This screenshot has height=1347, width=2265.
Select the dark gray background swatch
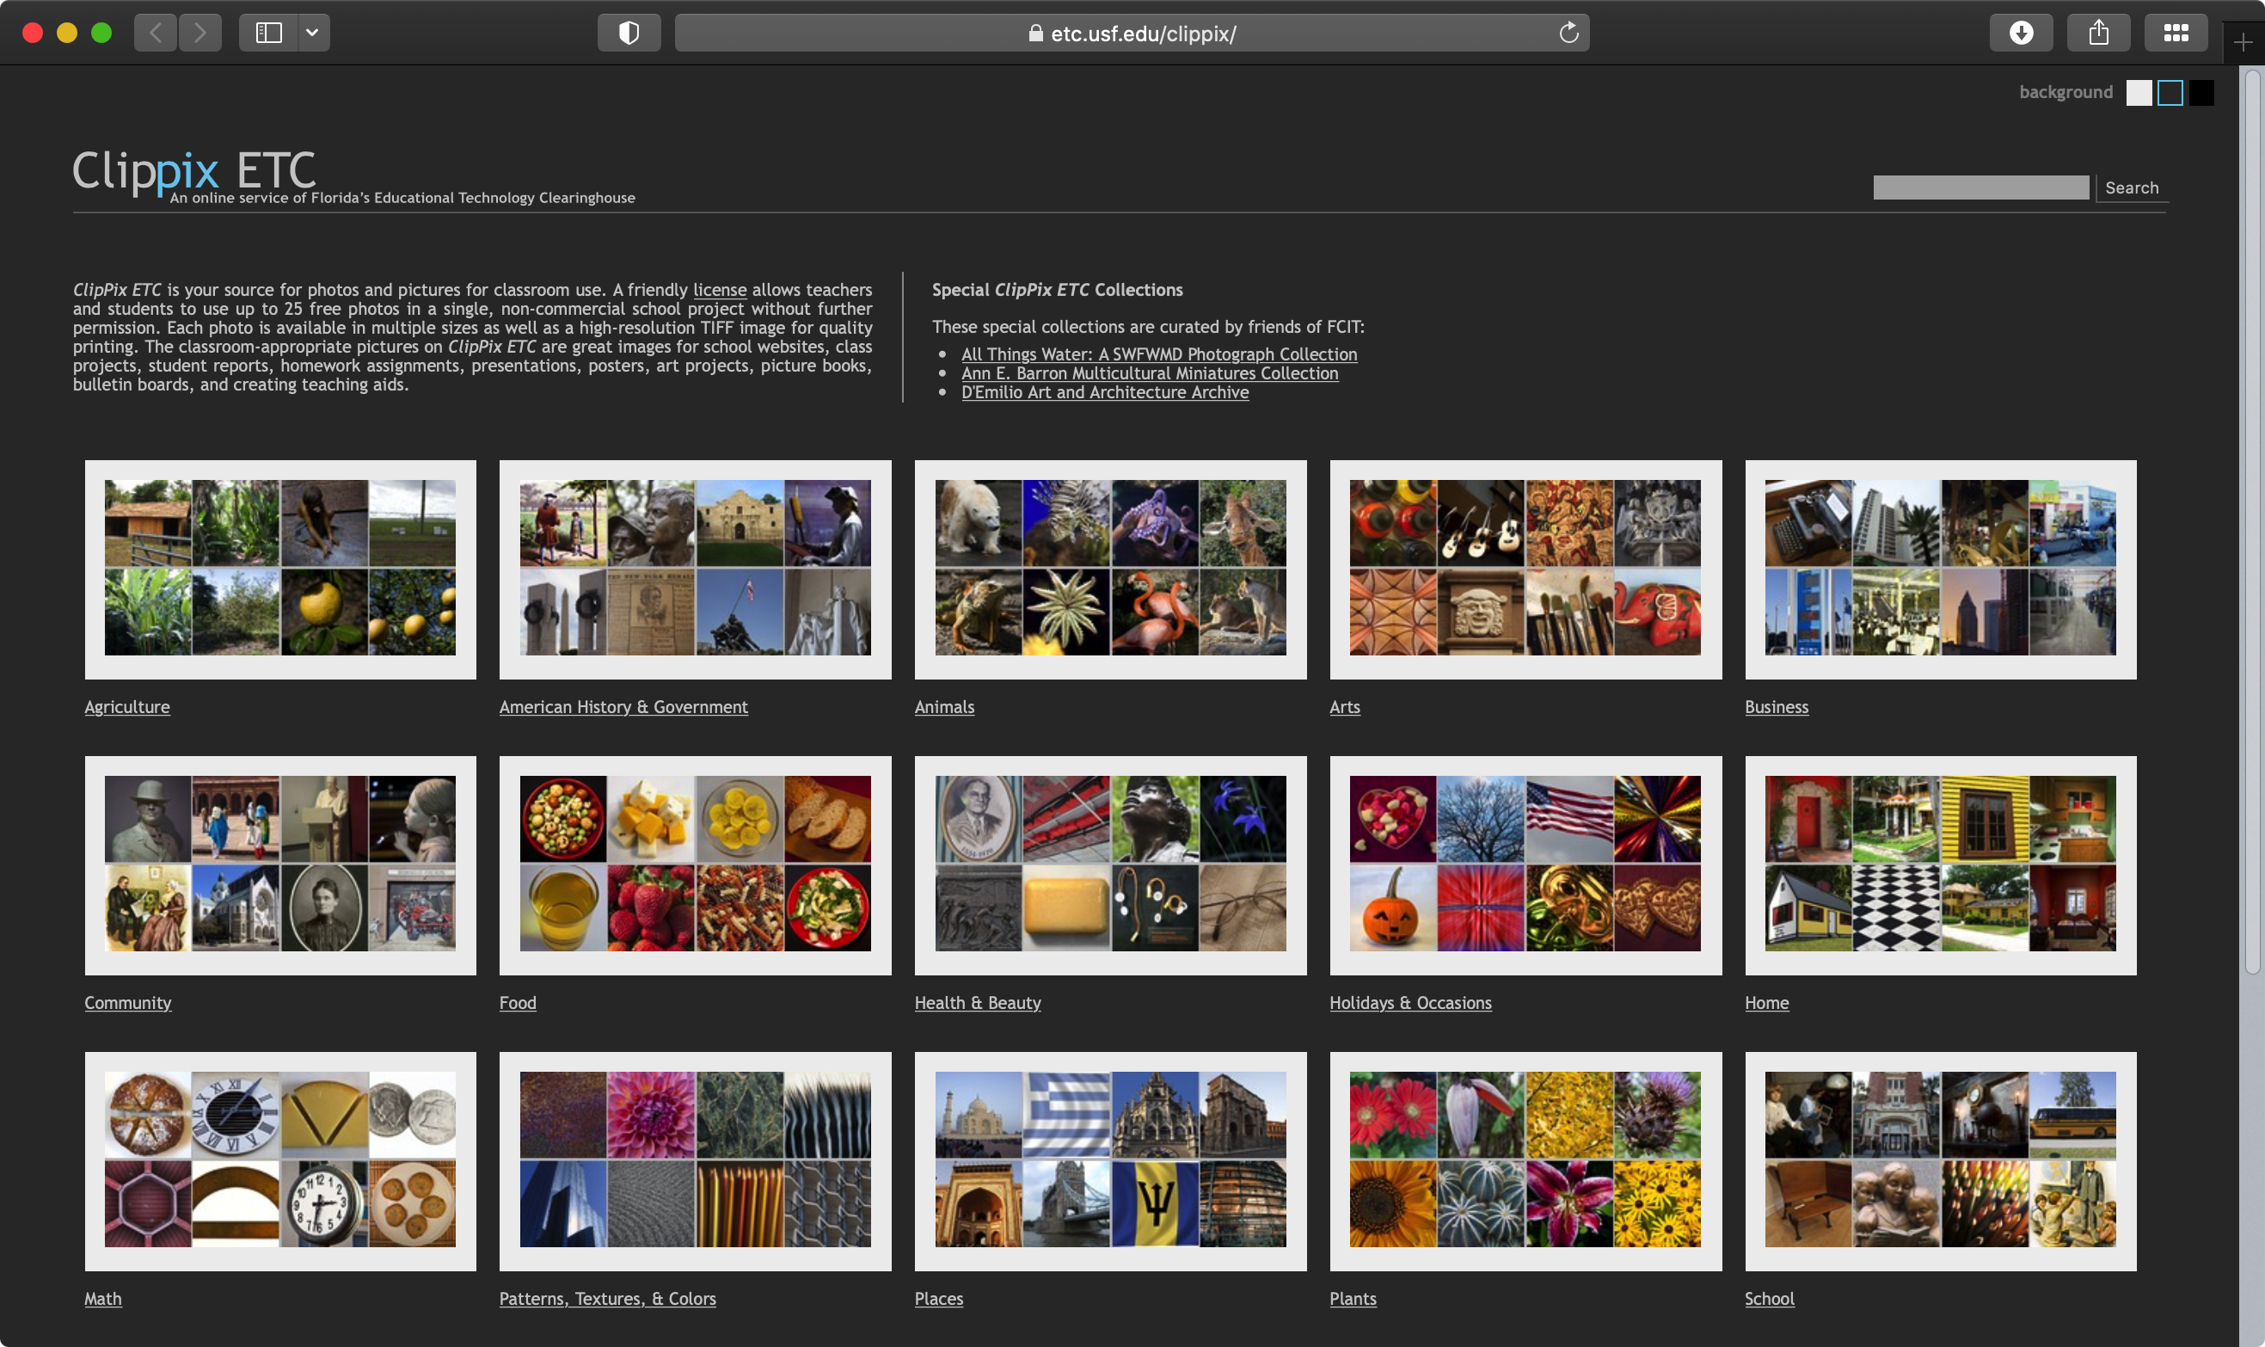[x=2170, y=93]
